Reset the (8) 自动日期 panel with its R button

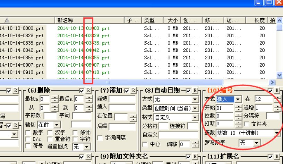(x=195, y=90)
